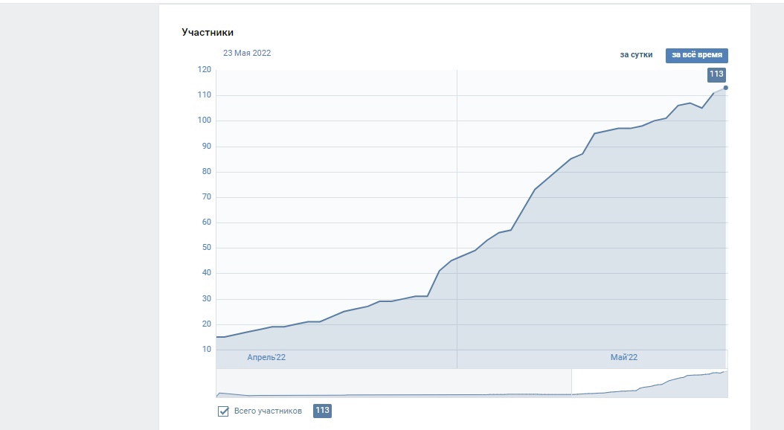Screen dimensions: 784x430
Task: Click the line's dip just before the final rise
Action: 701,108
